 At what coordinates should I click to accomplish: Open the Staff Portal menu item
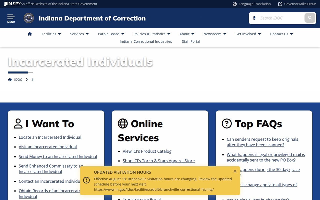(191, 41)
